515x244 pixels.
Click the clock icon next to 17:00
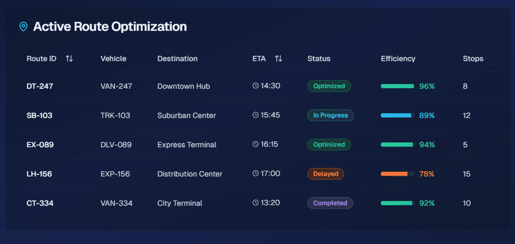coord(256,173)
